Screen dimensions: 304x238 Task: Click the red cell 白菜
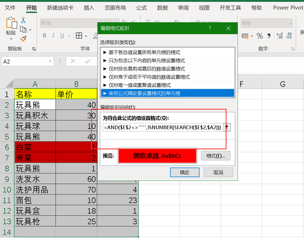(x=35, y=147)
